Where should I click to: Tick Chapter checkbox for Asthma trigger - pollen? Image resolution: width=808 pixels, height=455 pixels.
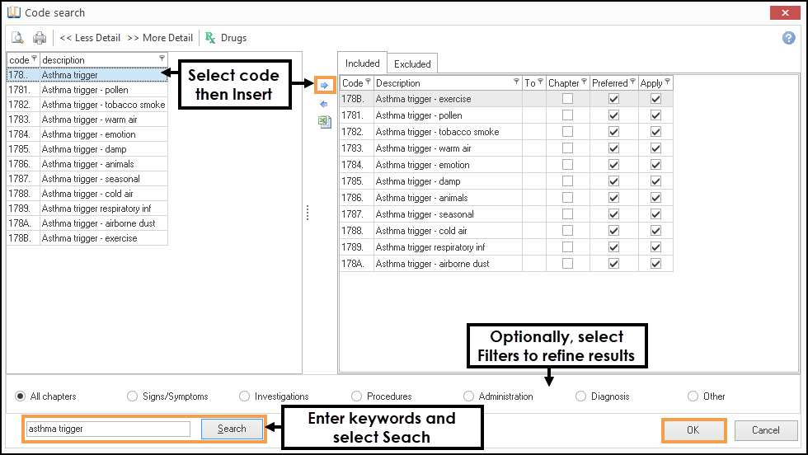tap(568, 115)
